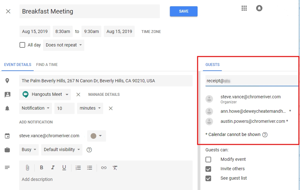Open the event color picker swatch
Image resolution: width=303 pixels, height=190 pixels.
(x=96, y=136)
